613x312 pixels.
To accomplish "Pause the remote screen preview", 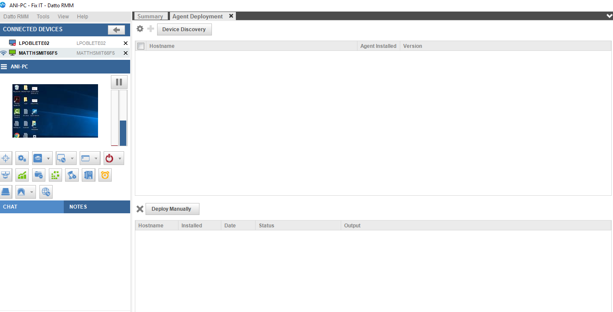I will pos(119,82).
